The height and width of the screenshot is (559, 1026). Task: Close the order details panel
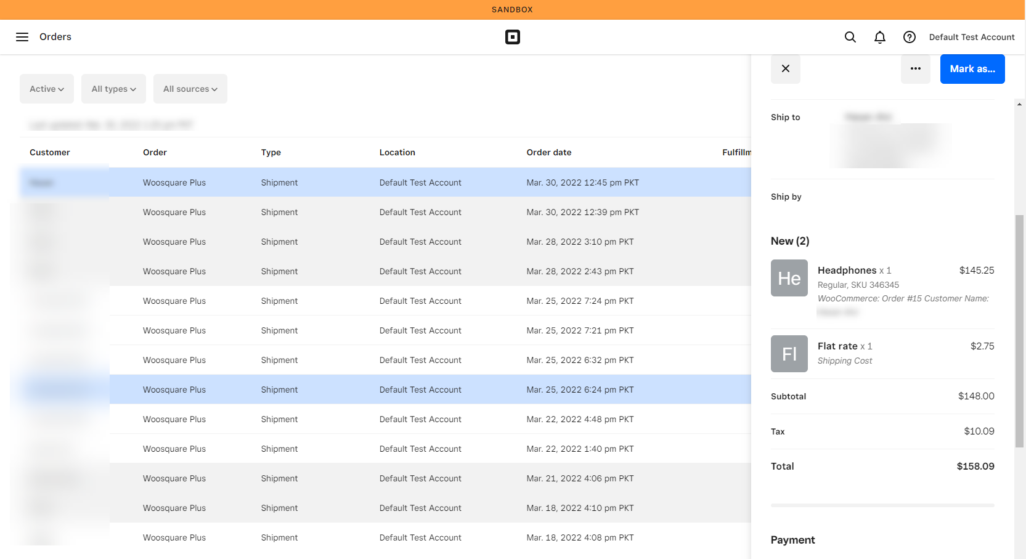point(786,68)
